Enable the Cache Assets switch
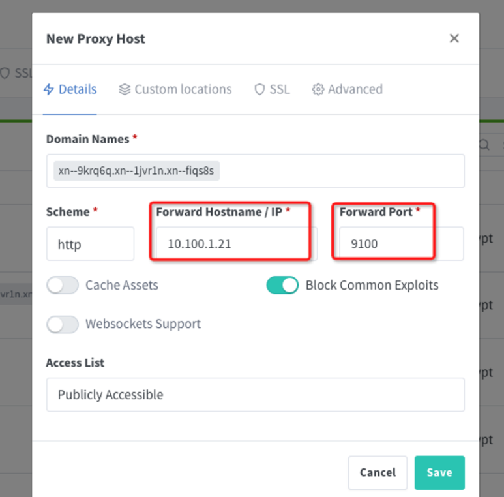This screenshot has width=504, height=497. pos(63,285)
